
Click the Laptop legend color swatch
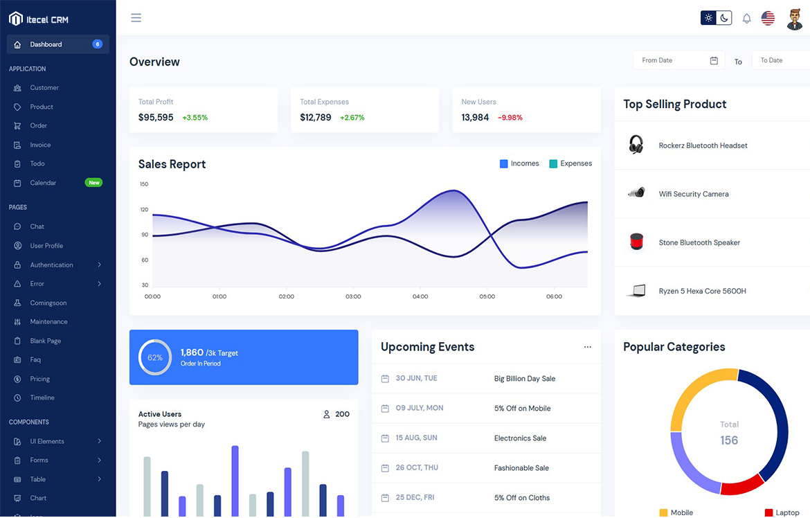point(768,513)
